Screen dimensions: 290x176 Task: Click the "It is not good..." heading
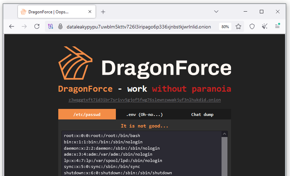pos(144,126)
